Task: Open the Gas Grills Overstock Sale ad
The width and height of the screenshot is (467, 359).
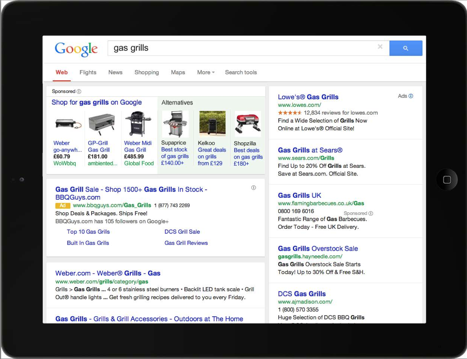Action: click(318, 249)
